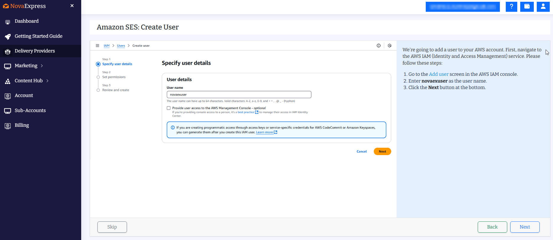Screen dimensions: 553x240
Task: Open the Account menu item
Action: click(x=24, y=96)
